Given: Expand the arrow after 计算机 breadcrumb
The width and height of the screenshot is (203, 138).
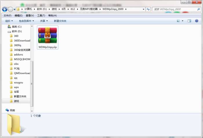Looking at the screenshot, I should pyautogui.click(x=35, y=9).
